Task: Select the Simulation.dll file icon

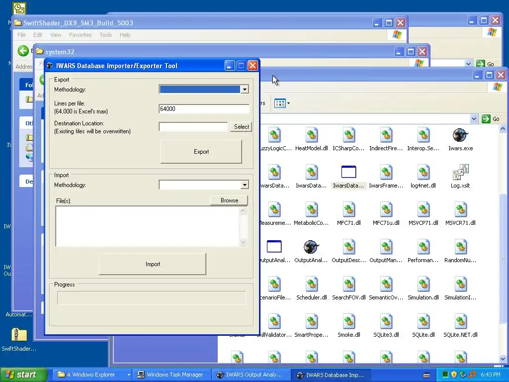Action: pyautogui.click(x=424, y=285)
